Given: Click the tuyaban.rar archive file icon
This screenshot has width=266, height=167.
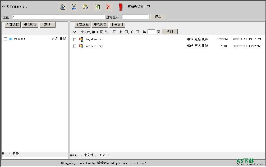Looking at the screenshot, I should 81,39.
